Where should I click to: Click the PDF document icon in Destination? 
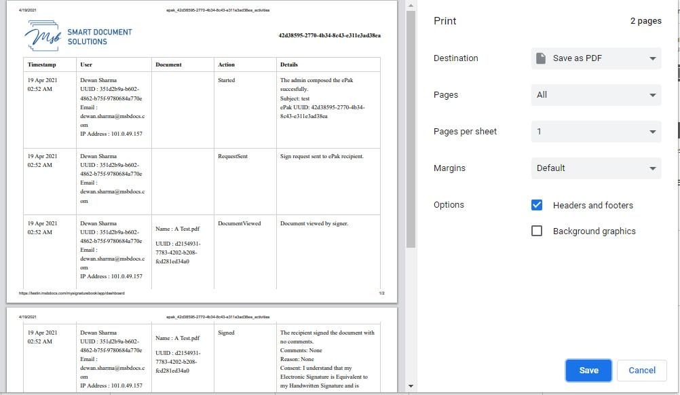(541, 58)
